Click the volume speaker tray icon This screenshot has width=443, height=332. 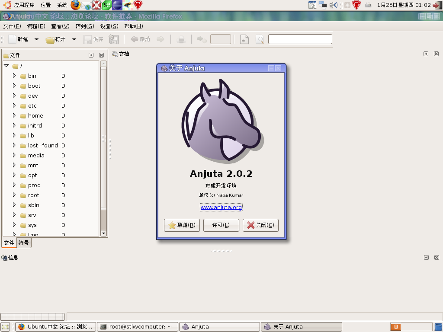point(334,5)
